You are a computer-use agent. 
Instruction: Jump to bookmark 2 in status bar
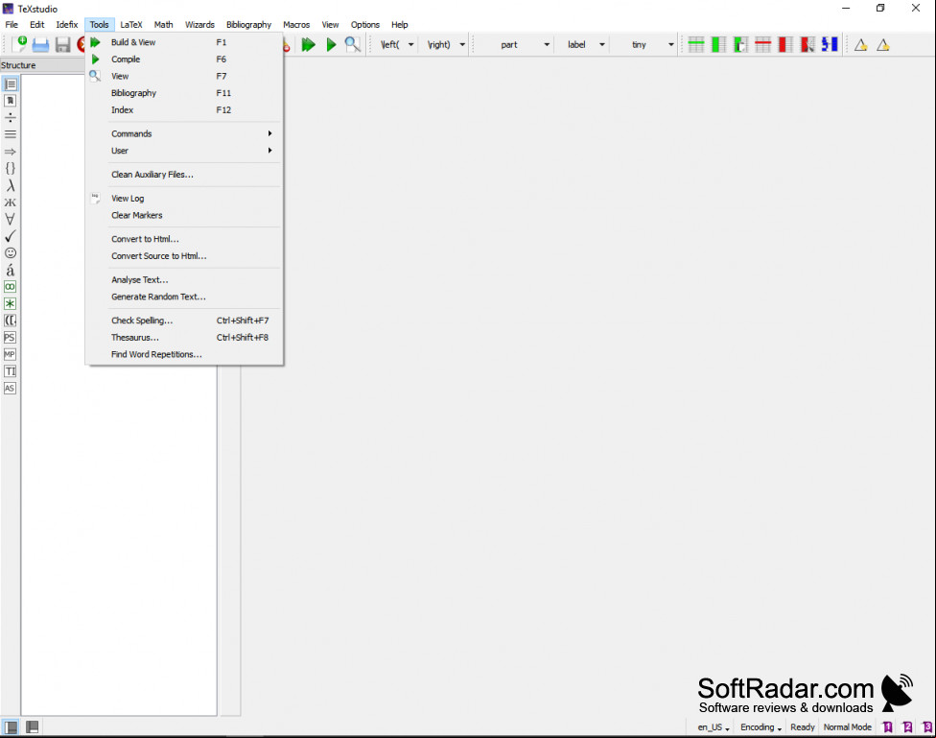[x=907, y=726]
